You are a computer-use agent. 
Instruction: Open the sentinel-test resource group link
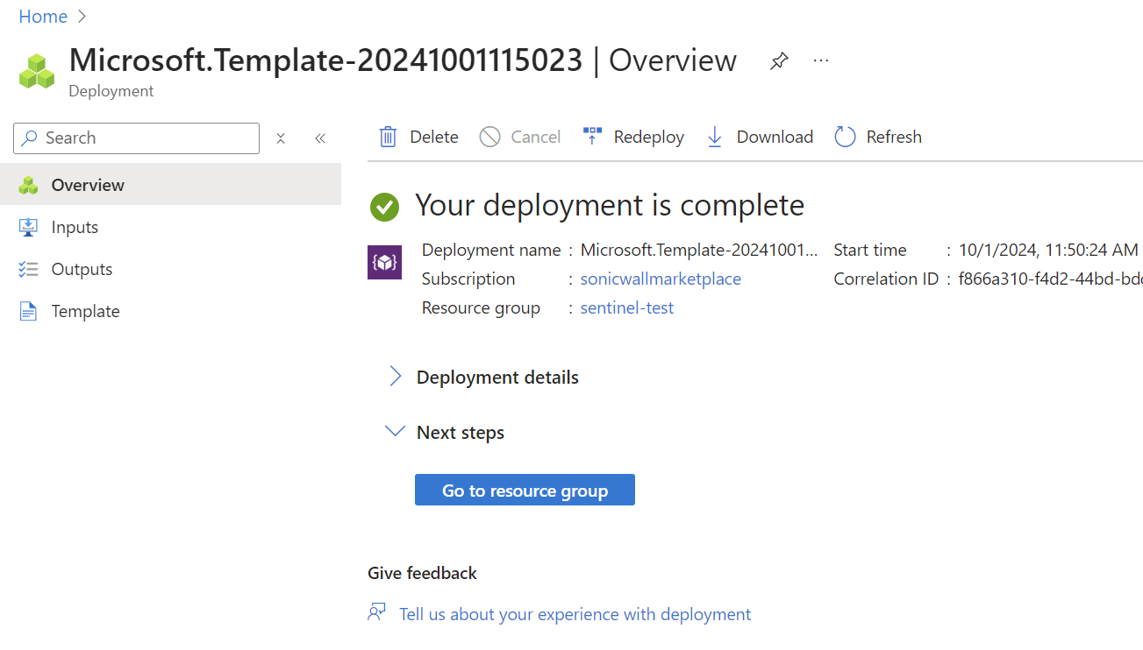(627, 307)
